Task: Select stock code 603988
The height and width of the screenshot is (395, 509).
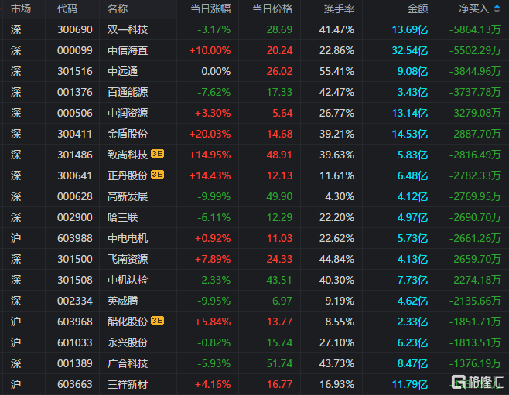Action: click(75, 238)
